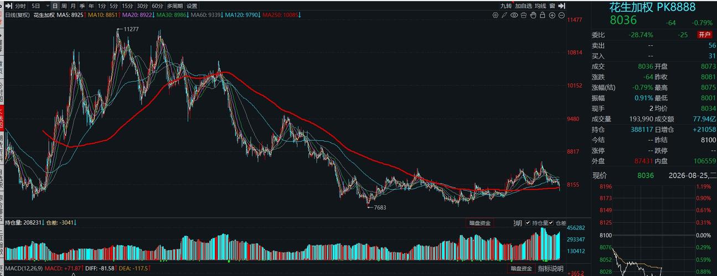Select the 日 daily period tab
Image resolution: width=717 pixels, height=276 pixels.
pyautogui.click(x=55, y=6)
